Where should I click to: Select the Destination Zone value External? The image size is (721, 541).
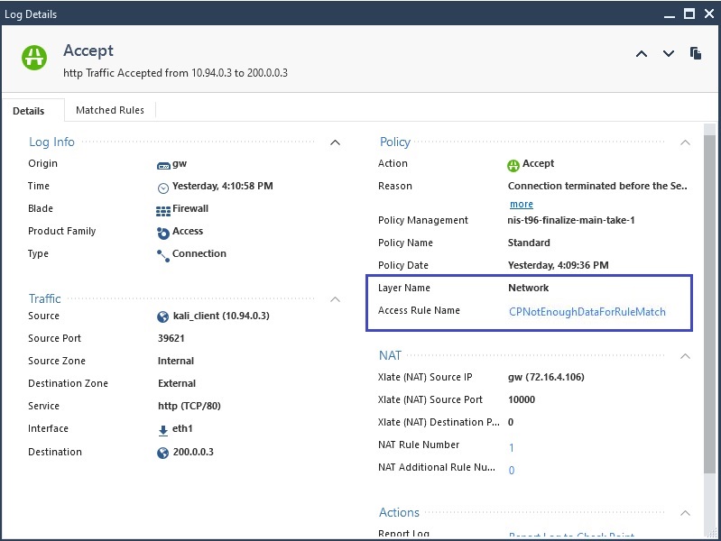(177, 383)
